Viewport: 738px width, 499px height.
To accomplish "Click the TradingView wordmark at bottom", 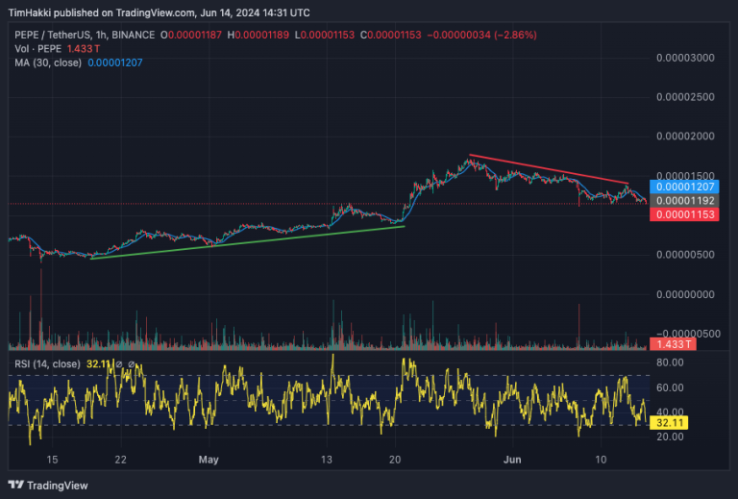I will click(58, 486).
